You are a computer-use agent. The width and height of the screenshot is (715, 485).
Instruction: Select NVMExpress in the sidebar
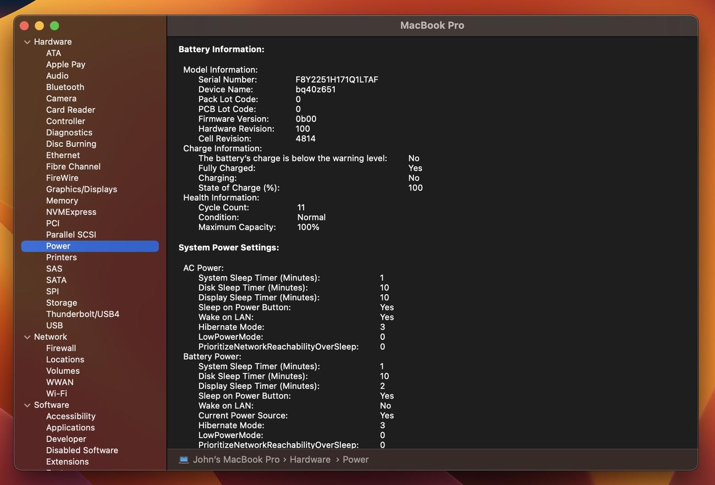tap(71, 212)
